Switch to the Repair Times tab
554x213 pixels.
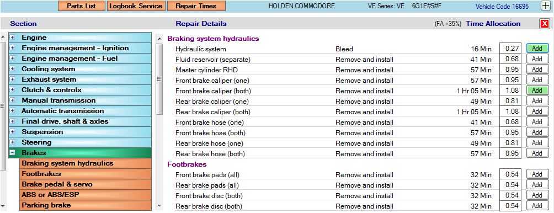[x=196, y=6]
